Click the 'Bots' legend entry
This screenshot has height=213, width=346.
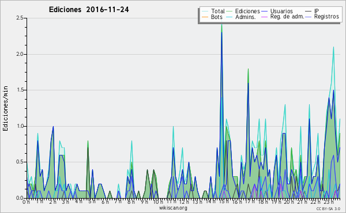[x=216, y=17]
